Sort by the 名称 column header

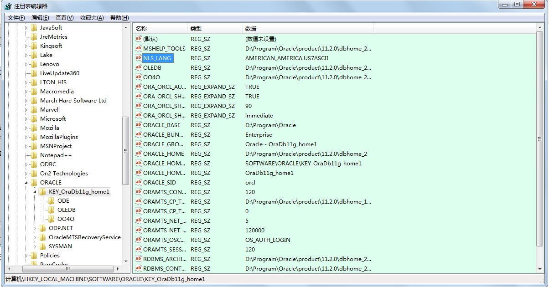tap(160, 28)
